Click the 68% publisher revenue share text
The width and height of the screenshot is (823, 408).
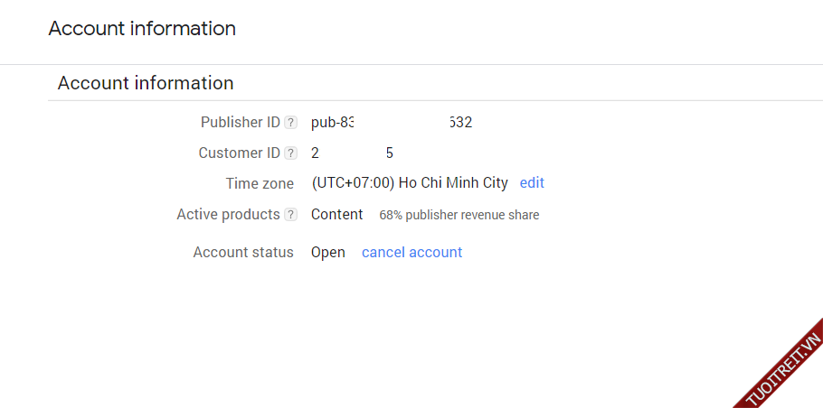(x=459, y=216)
